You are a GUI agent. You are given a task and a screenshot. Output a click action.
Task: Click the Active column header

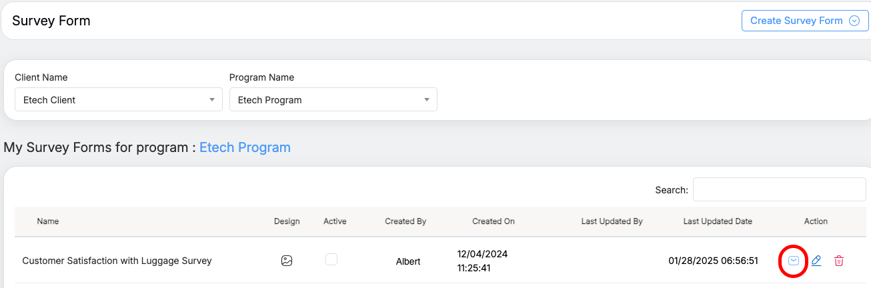[335, 221]
